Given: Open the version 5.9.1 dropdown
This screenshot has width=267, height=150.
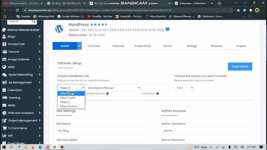Looking at the screenshot, I should pyautogui.click(x=184, y=88).
